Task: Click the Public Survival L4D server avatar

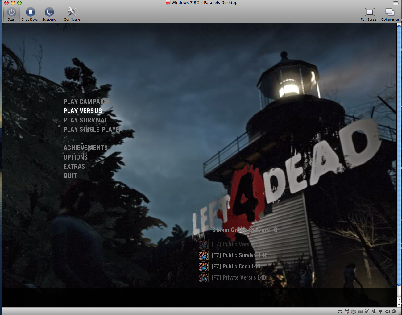Action: point(204,255)
